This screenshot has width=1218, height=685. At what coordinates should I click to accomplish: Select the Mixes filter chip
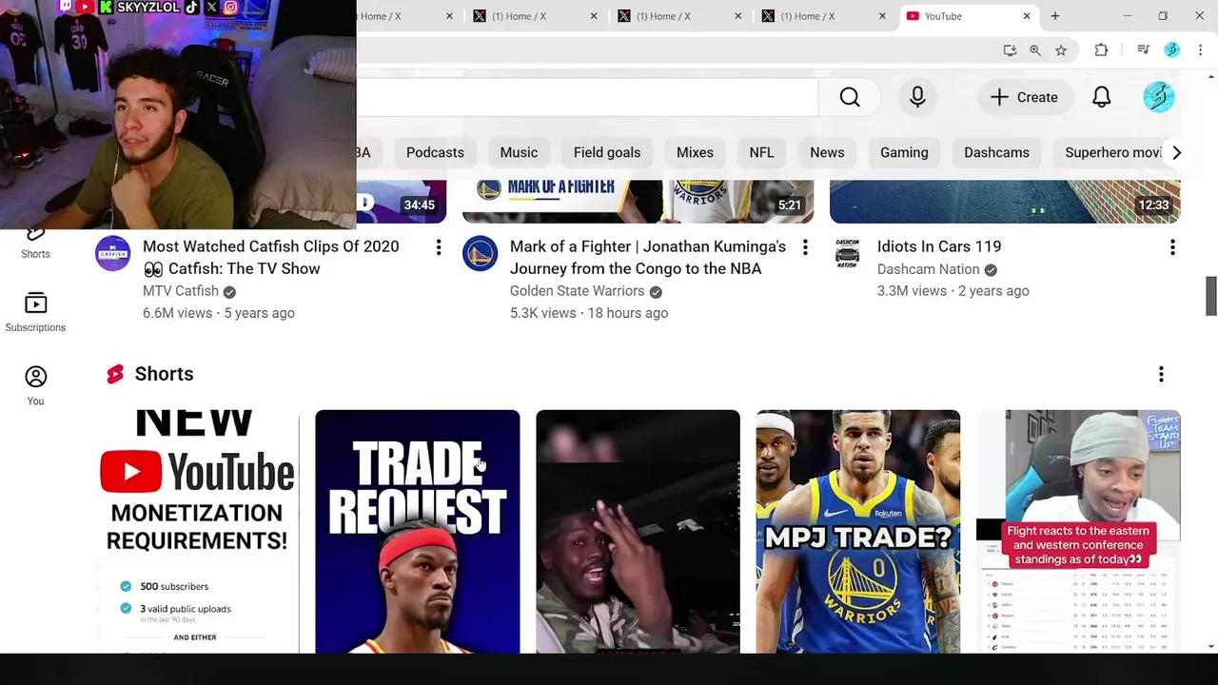[x=695, y=152]
